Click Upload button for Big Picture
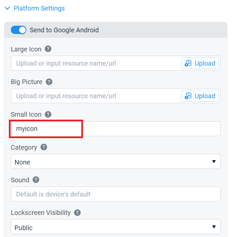The width and height of the screenshot is (241, 237). pos(200,96)
